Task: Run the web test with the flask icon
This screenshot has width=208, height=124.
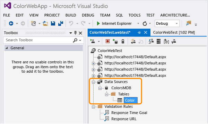Action: coord(93,41)
